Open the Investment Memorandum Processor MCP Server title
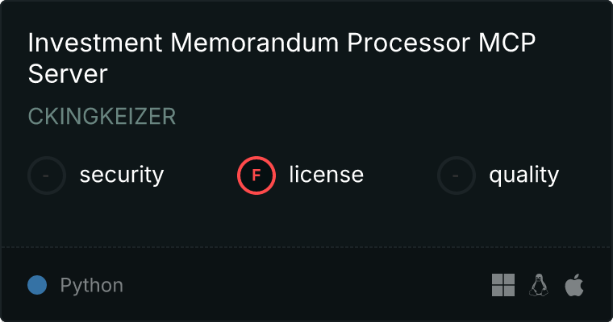 pos(281,58)
